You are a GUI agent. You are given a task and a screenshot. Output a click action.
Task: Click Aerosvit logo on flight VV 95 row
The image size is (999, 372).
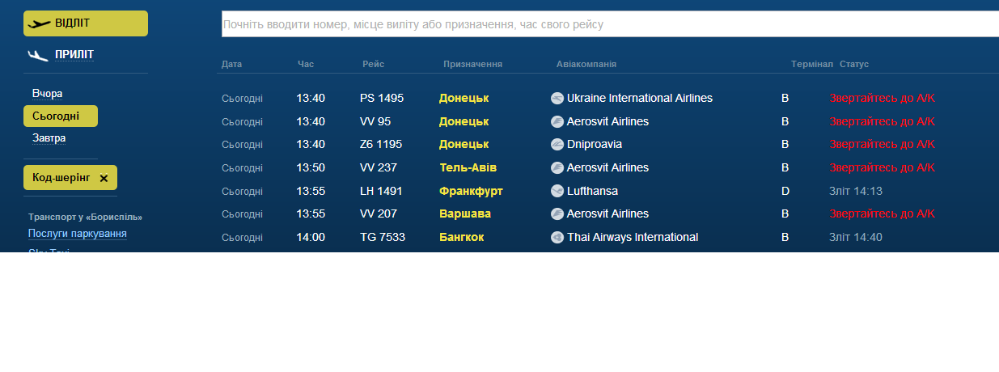click(557, 122)
